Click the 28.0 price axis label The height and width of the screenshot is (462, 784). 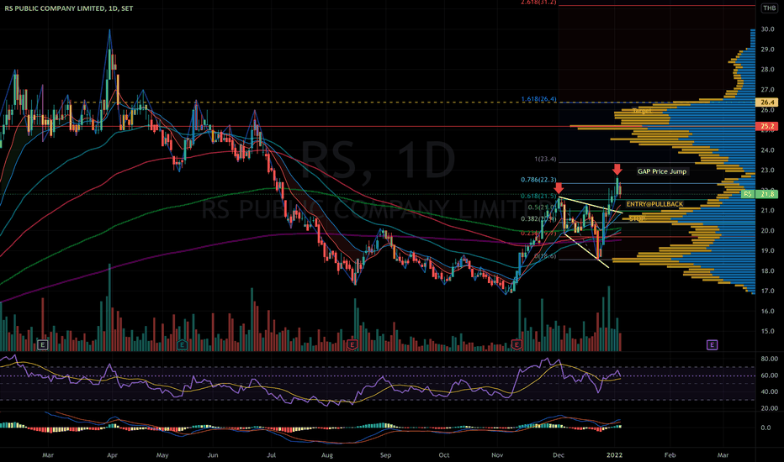767,70
